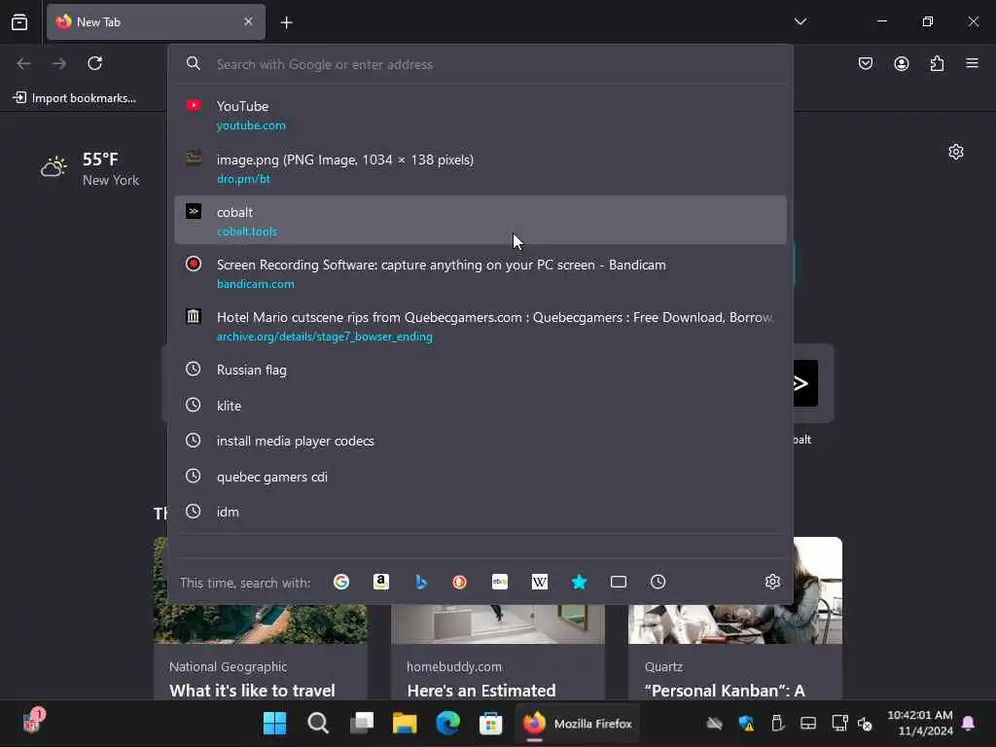996x747 pixels.
Task: Open the New York weather widget
Action: (x=89, y=168)
